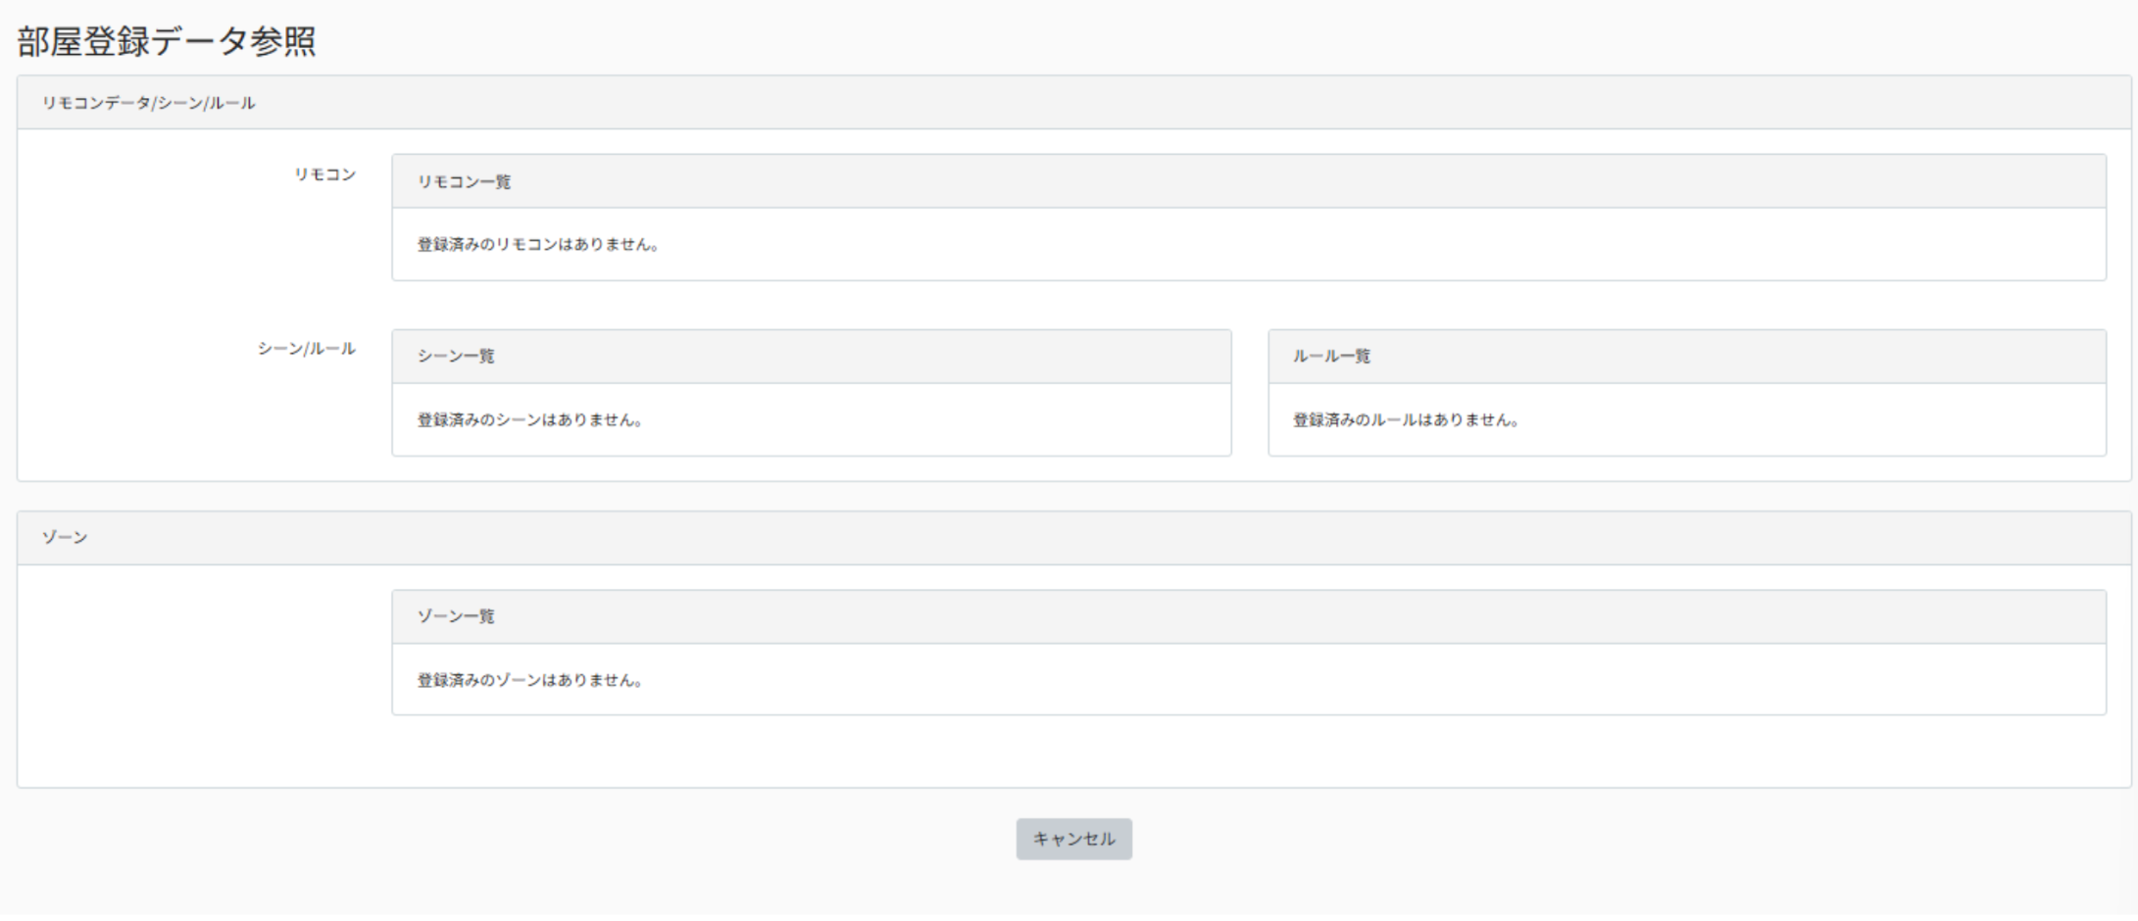Select the リモコンデータ/シーン/ルール section header
This screenshot has width=2138, height=921.
click(1073, 103)
